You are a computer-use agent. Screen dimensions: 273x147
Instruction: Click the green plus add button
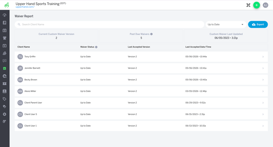point(256,5)
